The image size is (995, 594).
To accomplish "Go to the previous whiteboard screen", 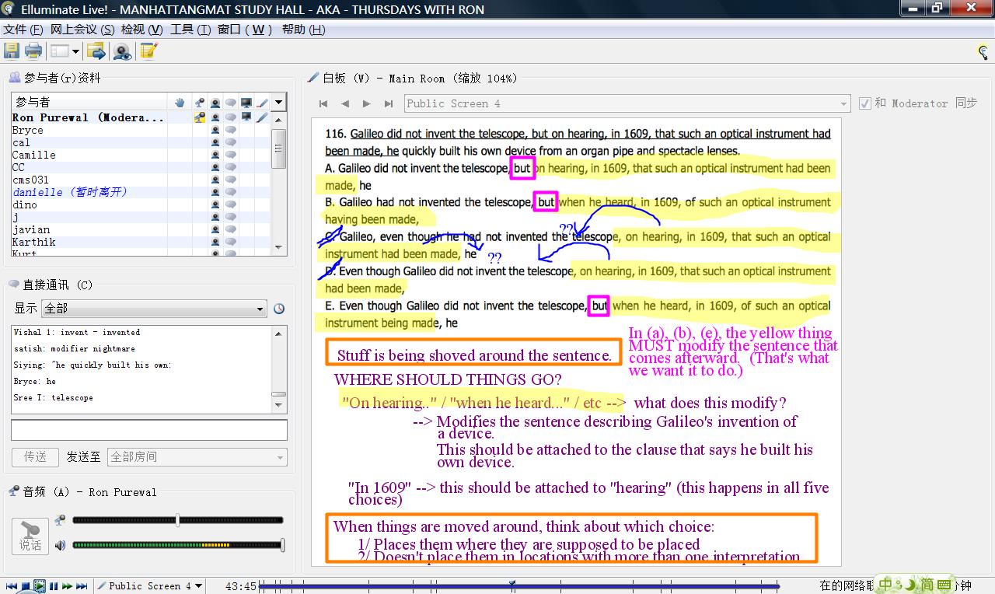I will 345,103.
